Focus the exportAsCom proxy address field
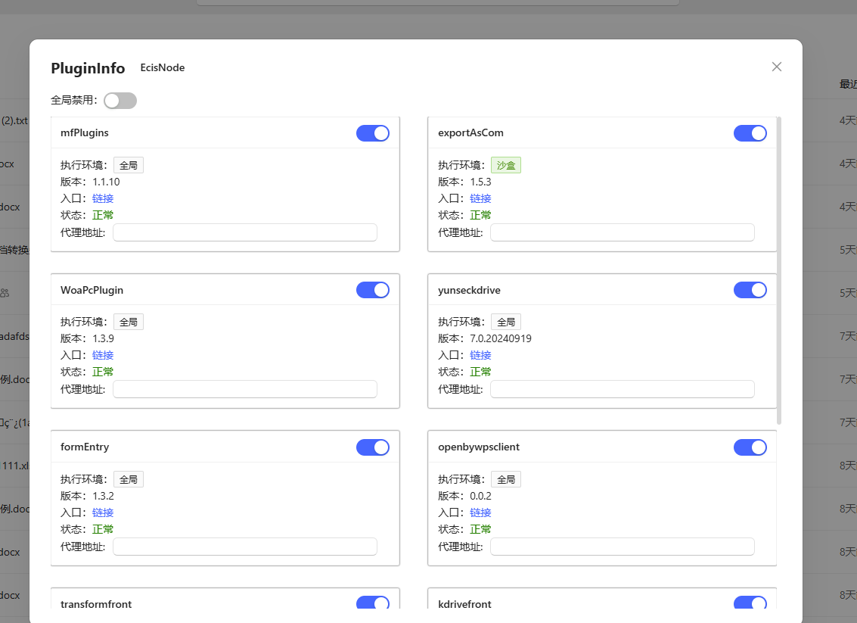857x623 pixels. (622, 232)
